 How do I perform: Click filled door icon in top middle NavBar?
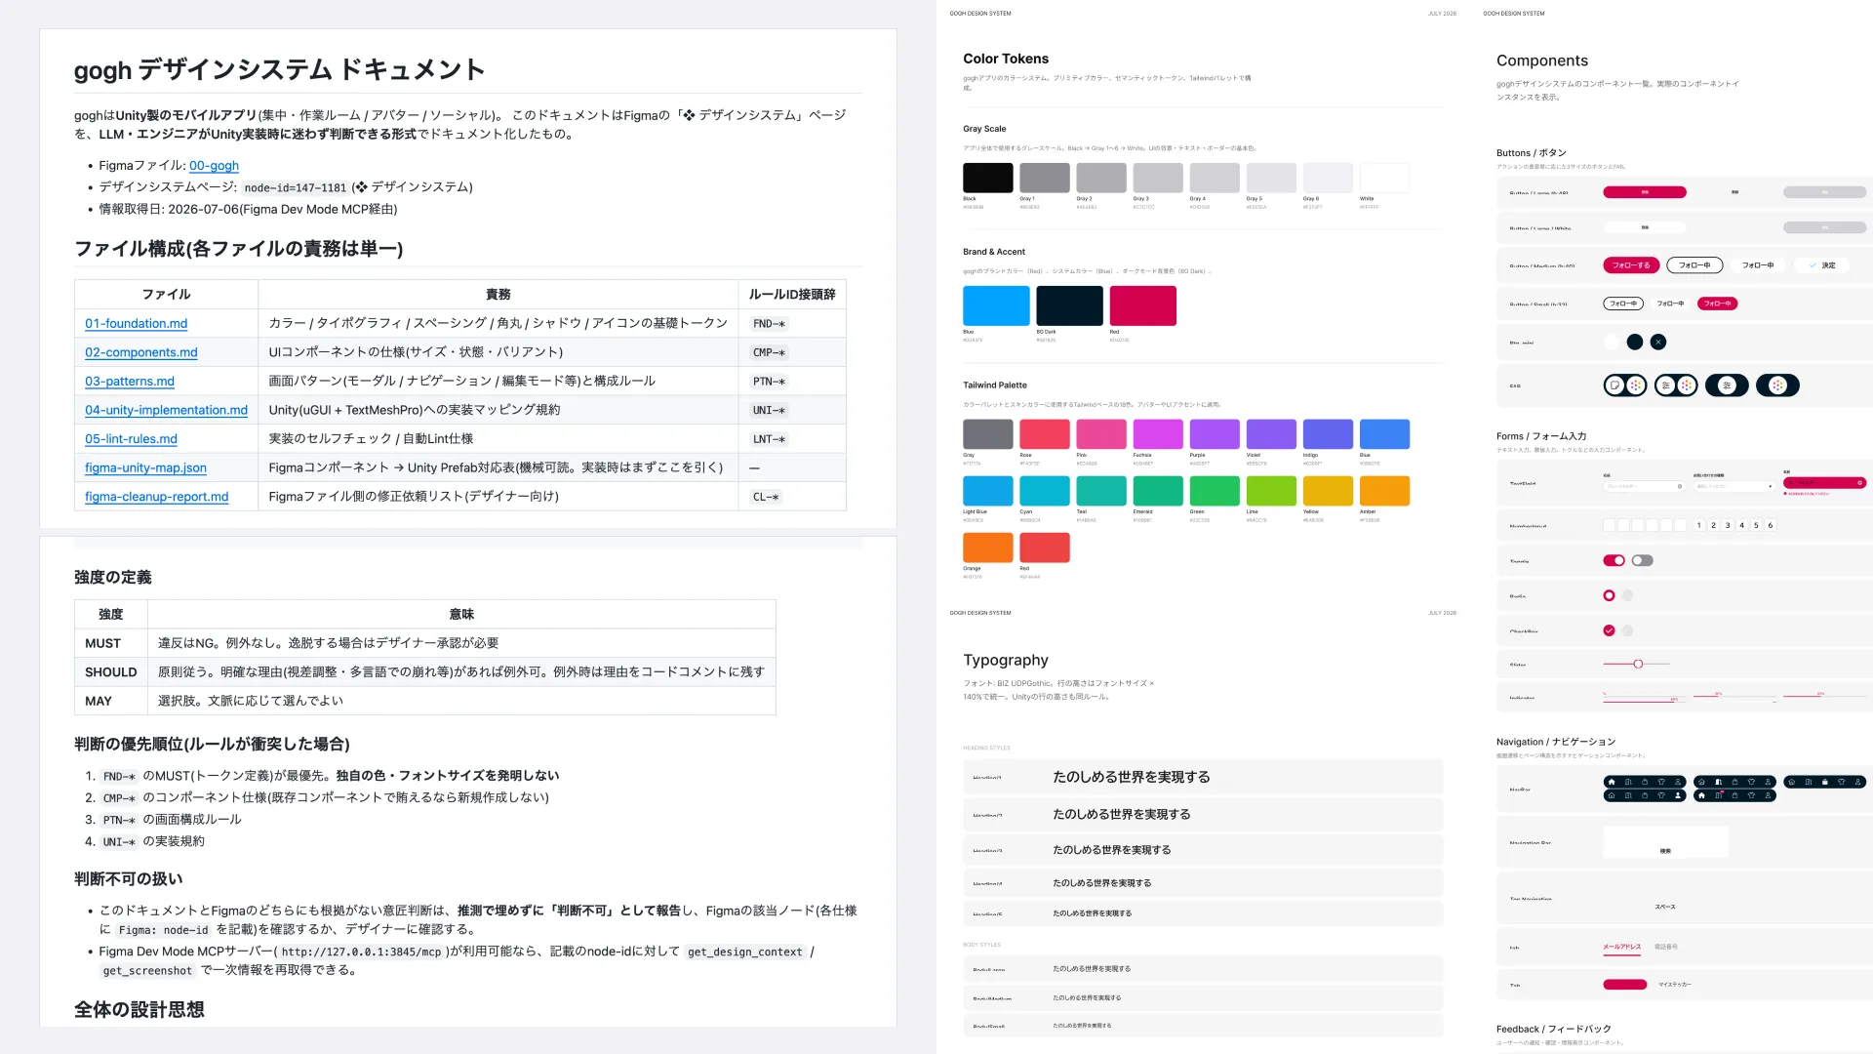[1718, 782]
